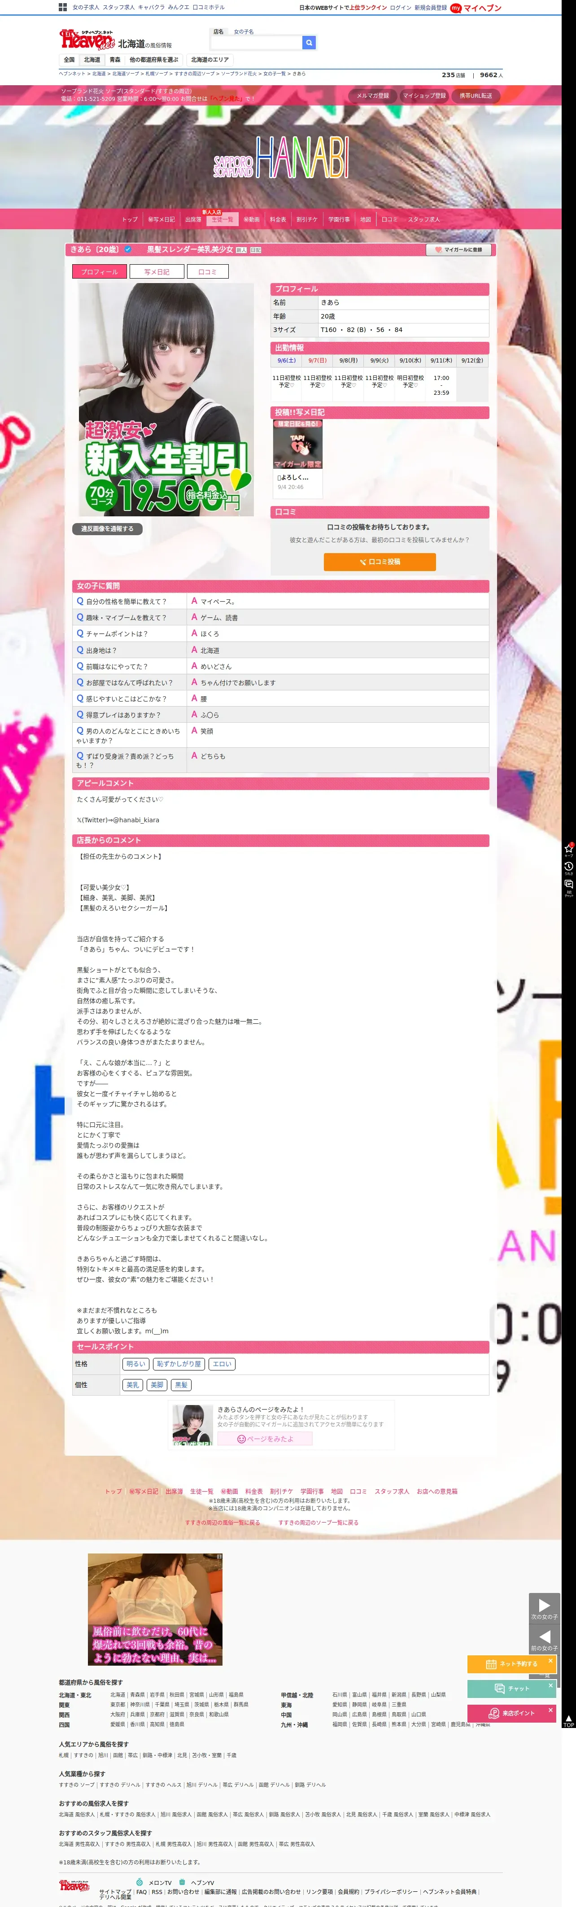Open スタッフ求人 in the shop nav bar
This screenshot has height=1907, width=576.
[x=423, y=219]
